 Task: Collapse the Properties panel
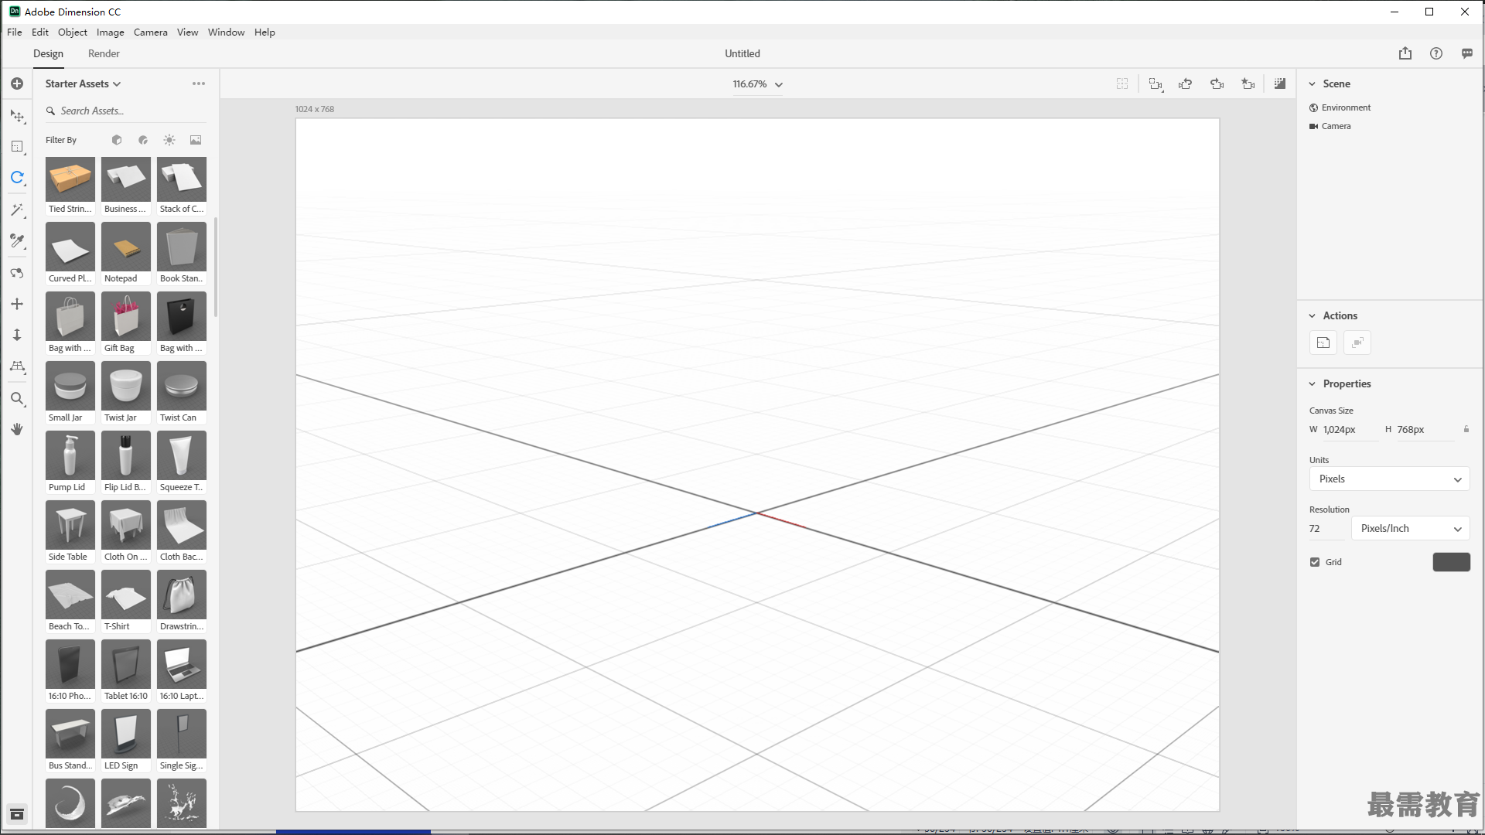tap(1313, 383)
